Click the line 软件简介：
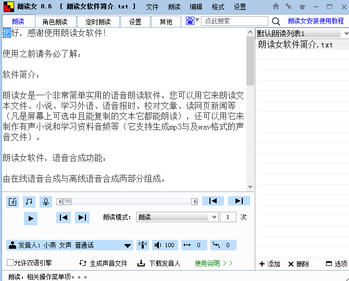The width and height of the screenshot is (349, 281). tap(21, 74)
